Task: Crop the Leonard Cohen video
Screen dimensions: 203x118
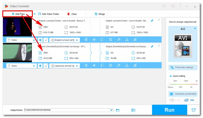Action: (x=110, y=39)
